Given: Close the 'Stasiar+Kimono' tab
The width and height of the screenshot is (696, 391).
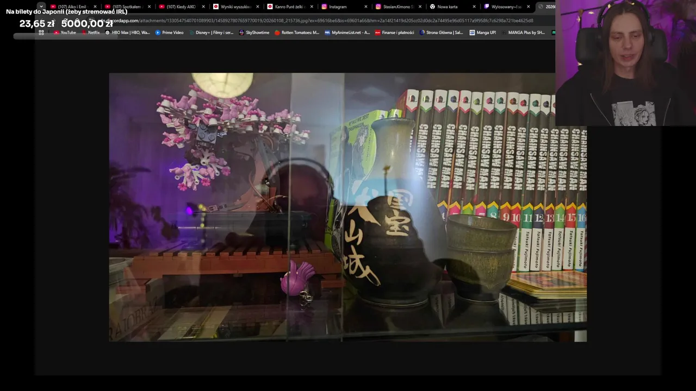Looking at the screenshot, I should (x=420, y=7).
